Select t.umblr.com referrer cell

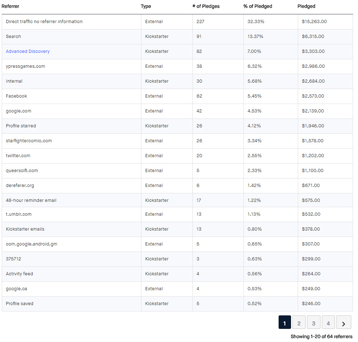[72, 214]
